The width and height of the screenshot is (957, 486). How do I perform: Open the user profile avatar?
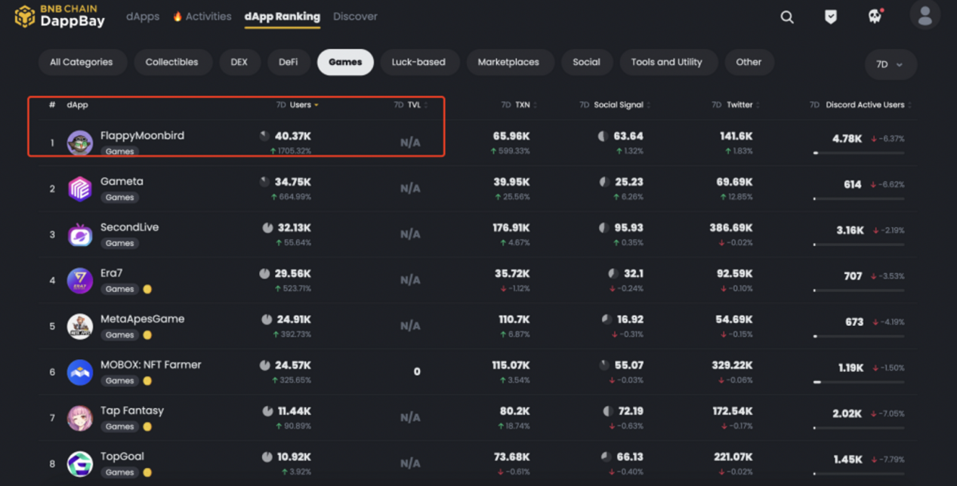925,16
